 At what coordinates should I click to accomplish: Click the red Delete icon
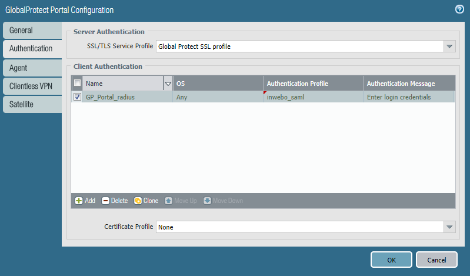(106, 201)
